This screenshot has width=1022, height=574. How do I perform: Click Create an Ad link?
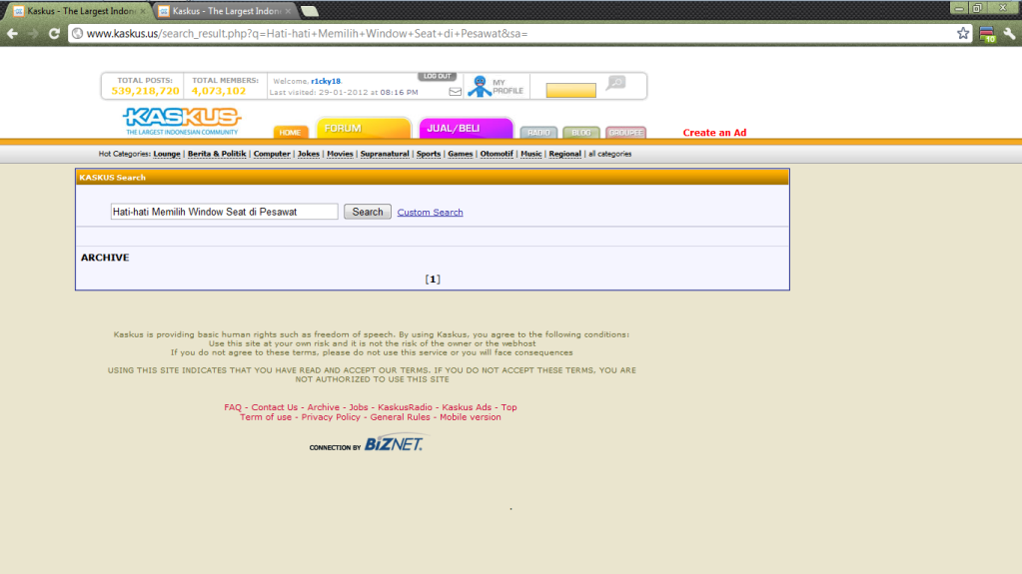coord(714,132)
